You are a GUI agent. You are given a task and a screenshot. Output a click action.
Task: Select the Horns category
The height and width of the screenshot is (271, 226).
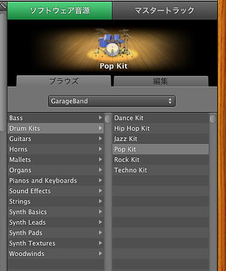pos(56,149)
